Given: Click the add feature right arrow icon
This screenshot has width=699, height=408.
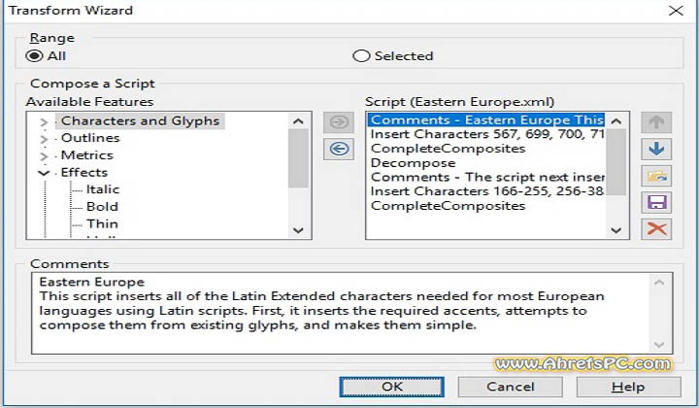Looking at the screenshot, I should pyautogui.click(x=339, y=122).
